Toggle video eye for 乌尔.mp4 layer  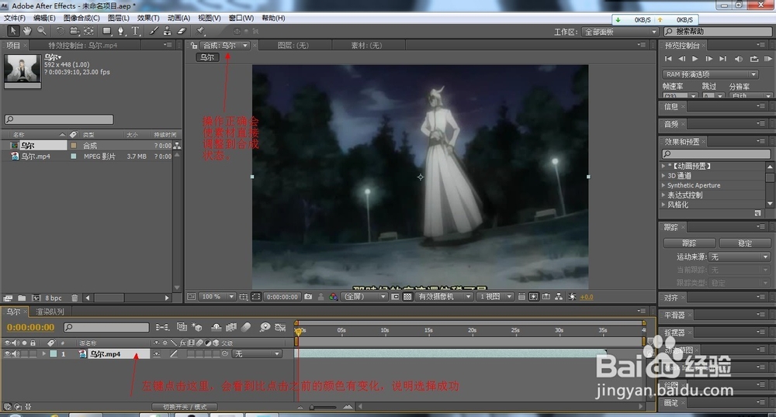pyautogui.click(x=8, y=353)
